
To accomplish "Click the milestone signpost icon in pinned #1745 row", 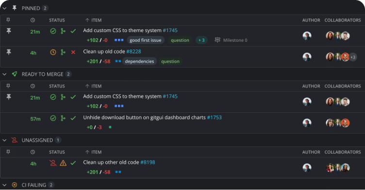I will (217, 40).
